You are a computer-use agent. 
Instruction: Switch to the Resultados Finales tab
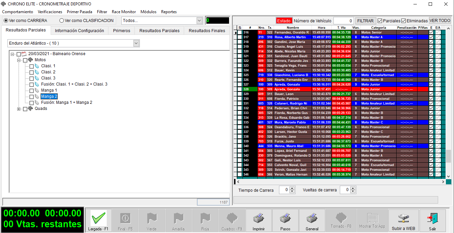click(207, 30)
